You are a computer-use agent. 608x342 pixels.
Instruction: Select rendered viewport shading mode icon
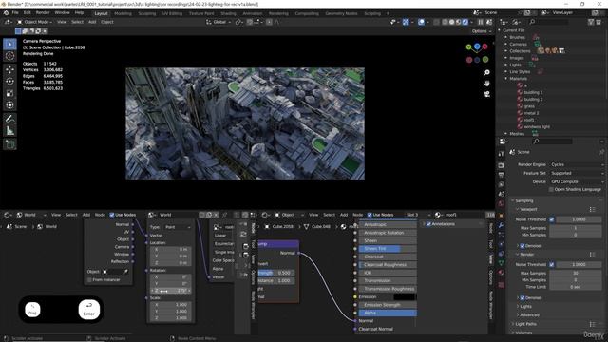(x=465, y=22)
